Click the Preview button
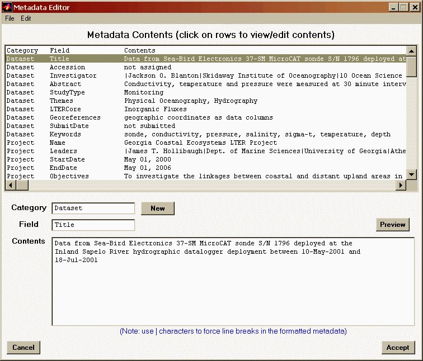 pos(392,225)
